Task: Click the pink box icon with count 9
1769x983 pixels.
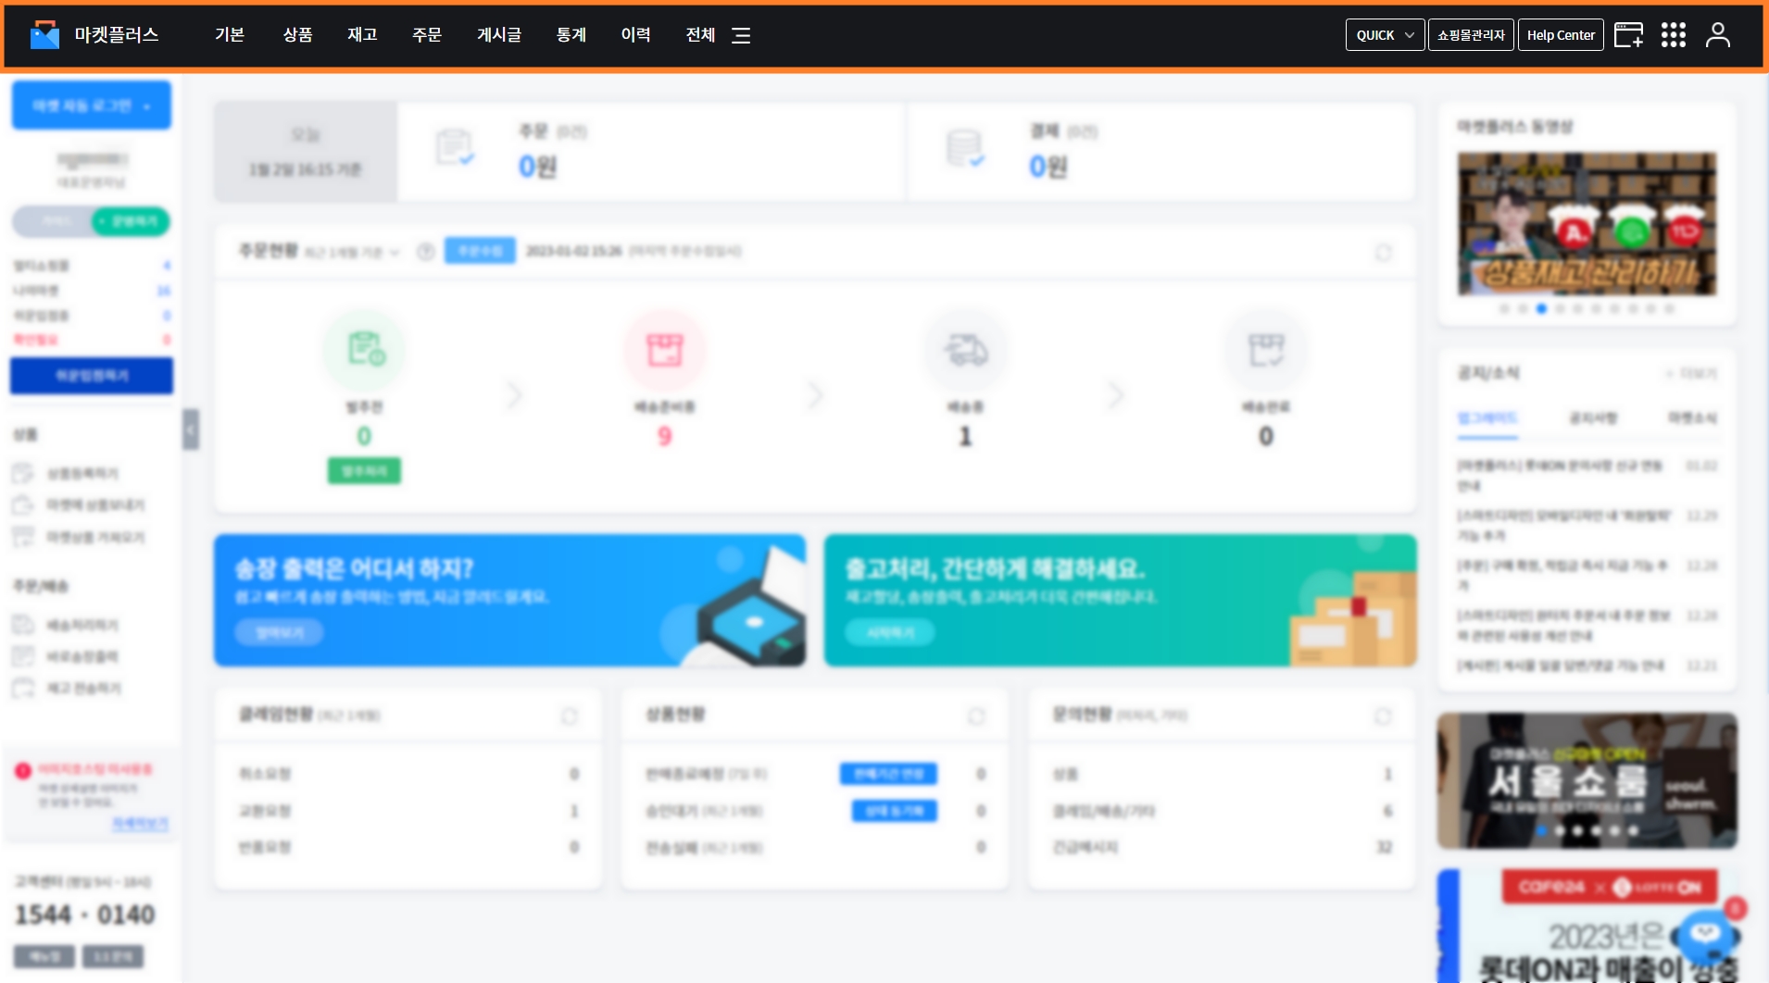Action: [664, 350]
